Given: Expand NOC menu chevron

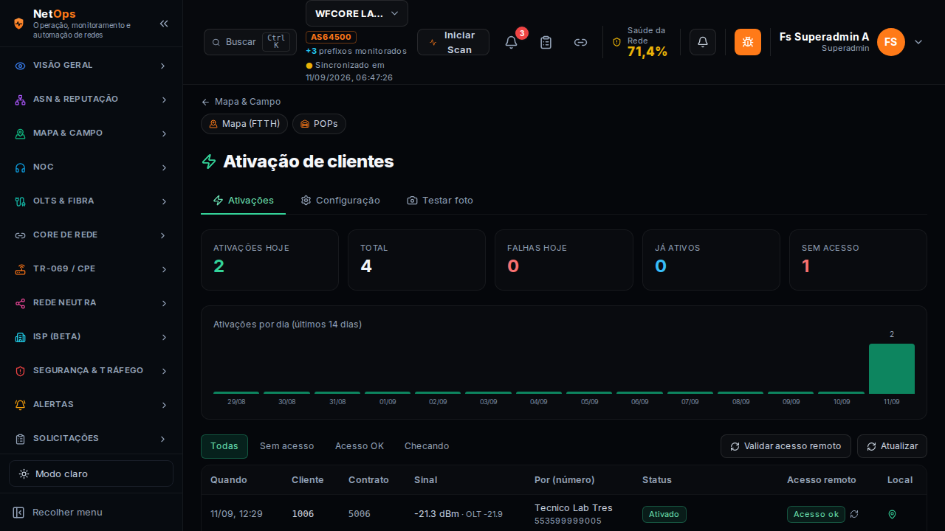Looking at the screenshot, I should pos(163,167).
